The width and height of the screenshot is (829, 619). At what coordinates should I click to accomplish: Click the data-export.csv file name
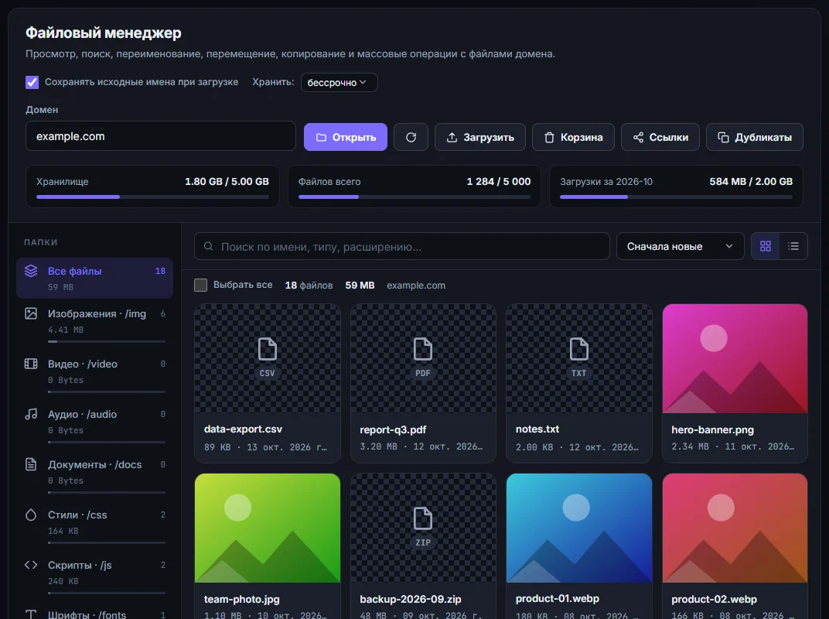pos(243,429)
